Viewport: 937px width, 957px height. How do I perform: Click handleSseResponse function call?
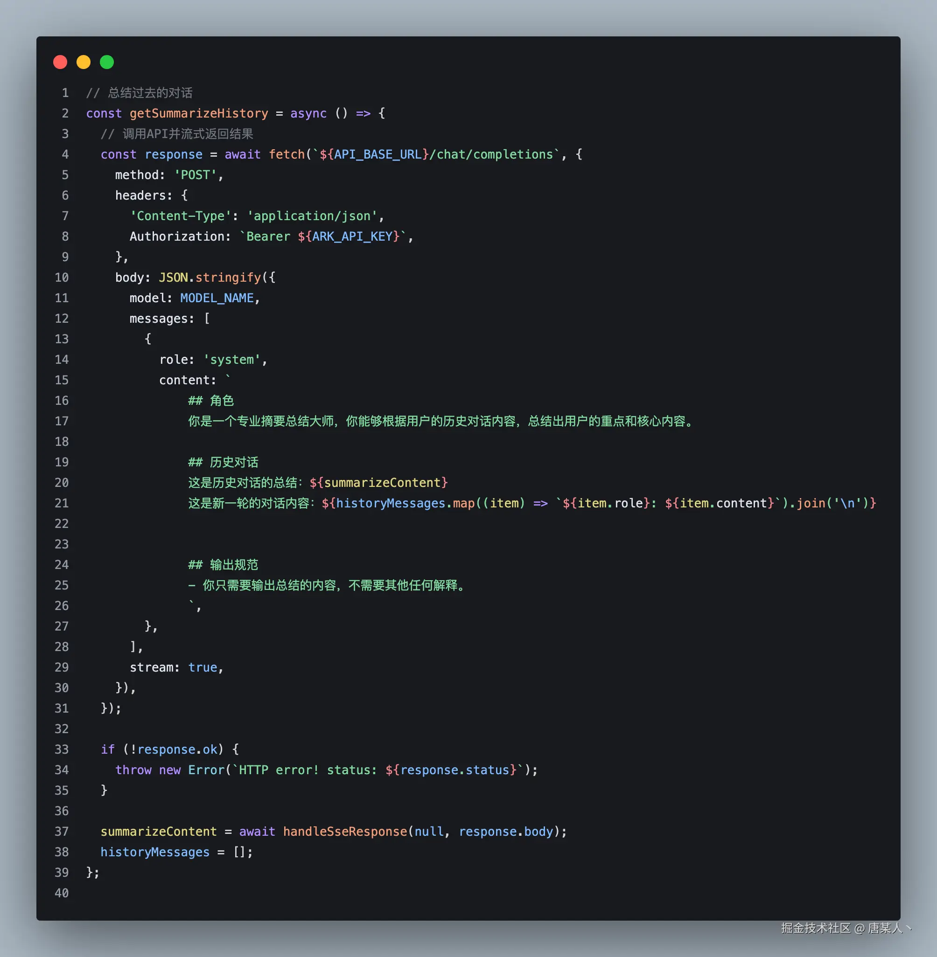point(345,832)
